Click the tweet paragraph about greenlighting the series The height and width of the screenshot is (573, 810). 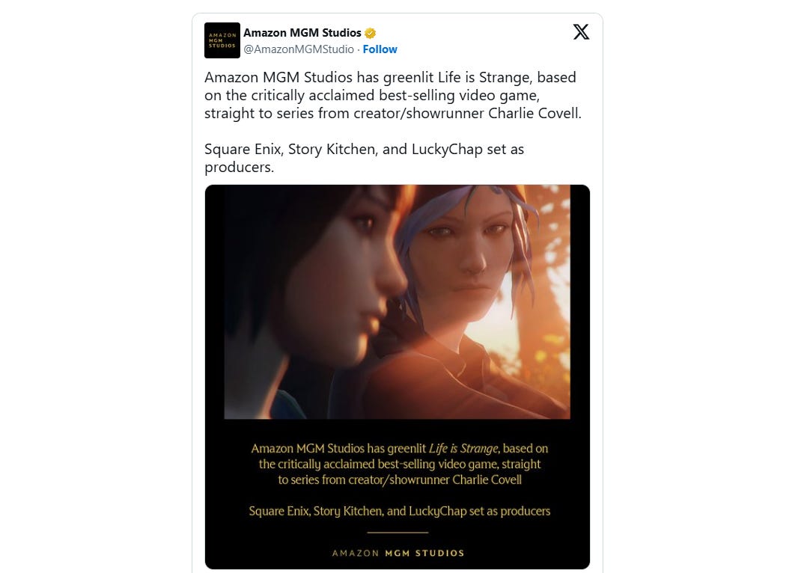click(392, 95)
